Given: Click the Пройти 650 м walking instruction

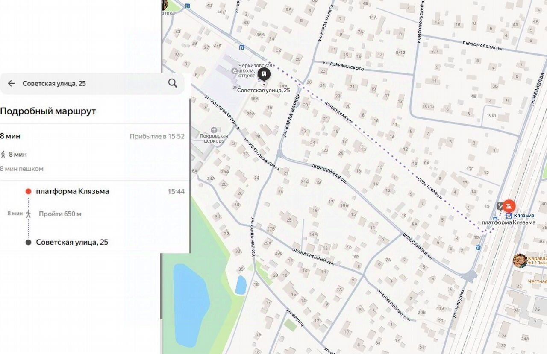Looking at the screenshot, I should coord(60,214).
